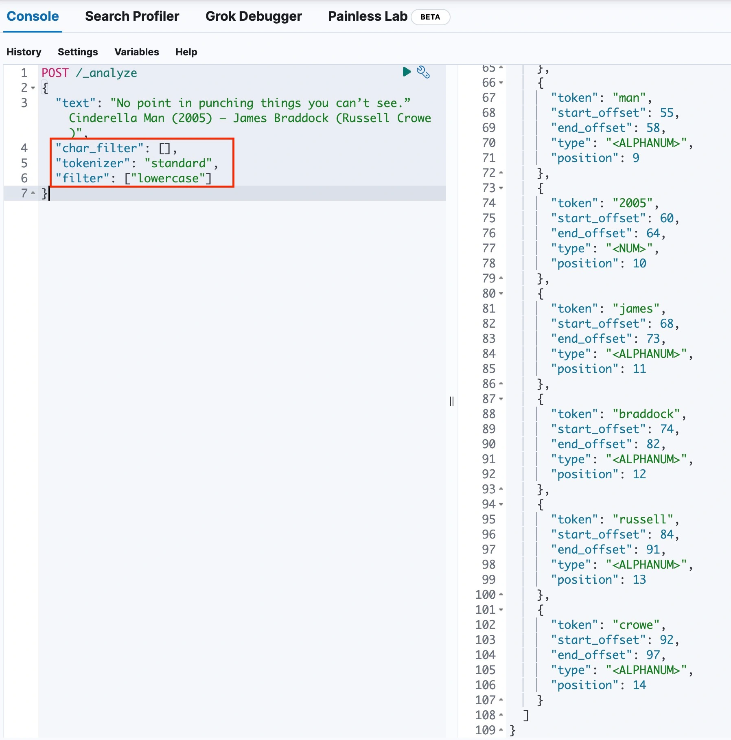
Task: Open the Grok Debugger tab
Action: (253, 16)
